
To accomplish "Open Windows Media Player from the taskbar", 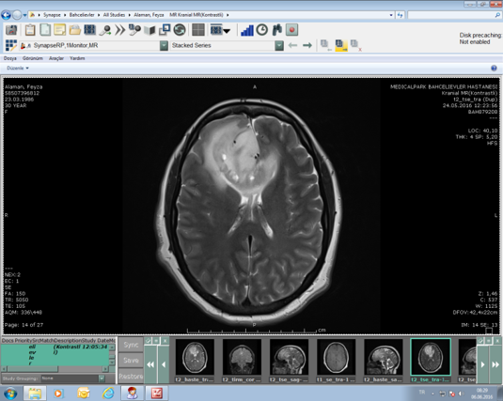I will tap(58, 393).
